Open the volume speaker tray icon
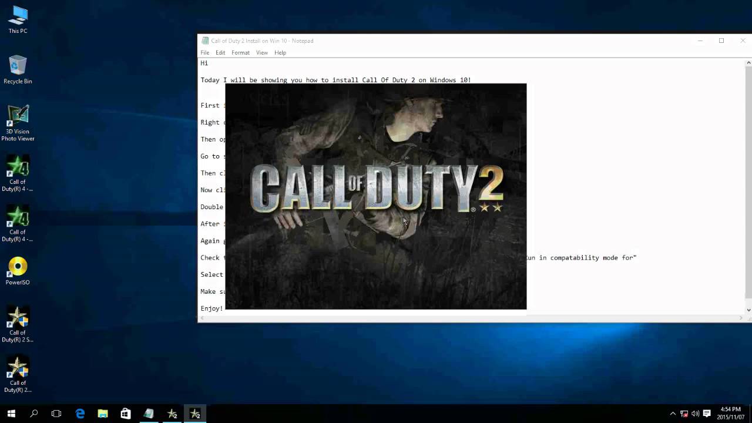 pos(696,414)
